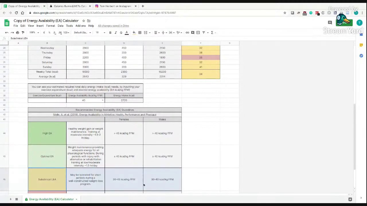This screenshot has height=206, width=367.
Task: Move document using folder icon
Action: point(89,21)
